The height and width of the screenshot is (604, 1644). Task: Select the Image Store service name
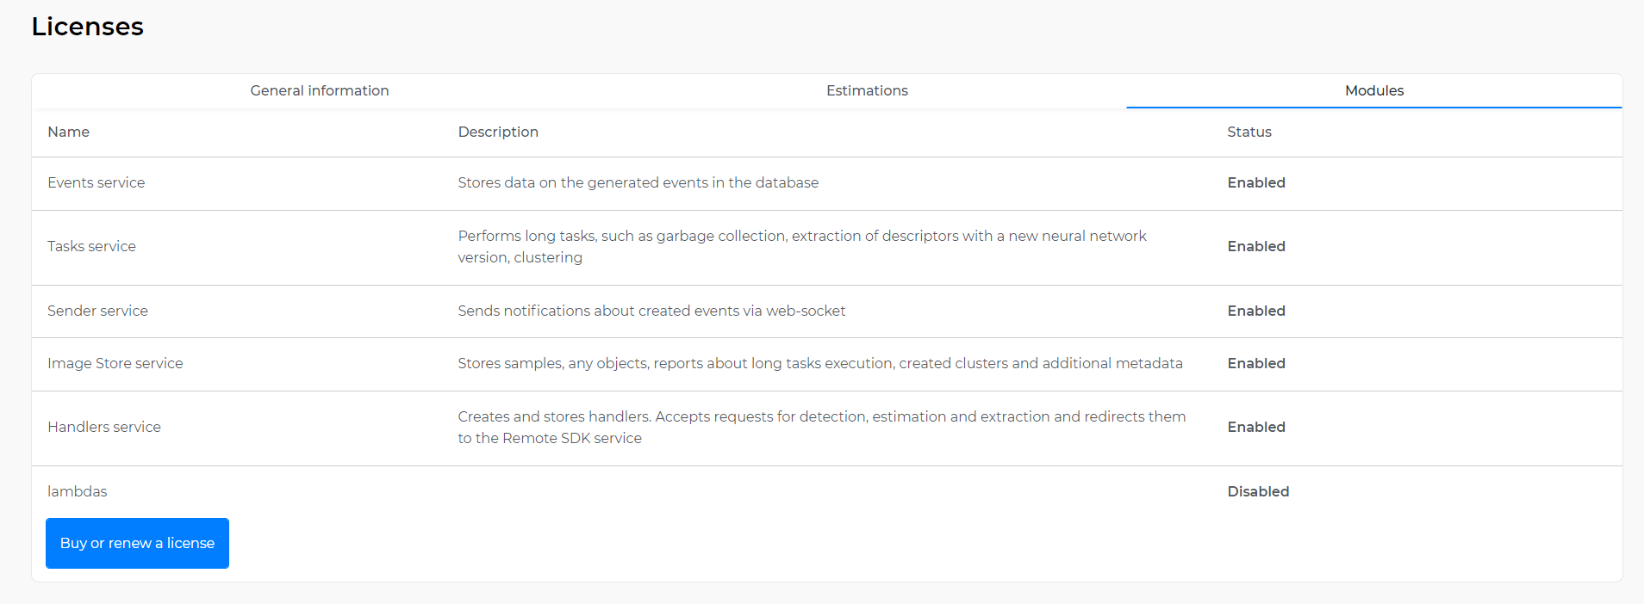point(115,363)
